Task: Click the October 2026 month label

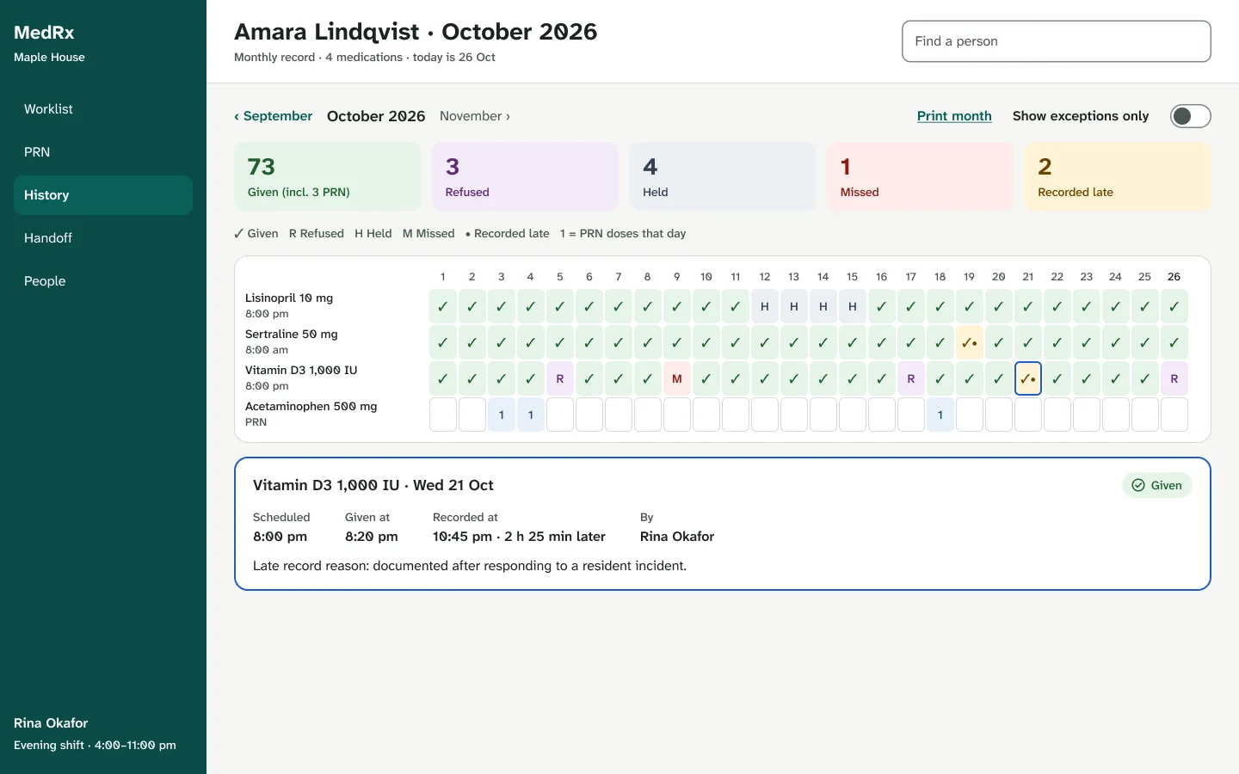Action: (376, 116)
